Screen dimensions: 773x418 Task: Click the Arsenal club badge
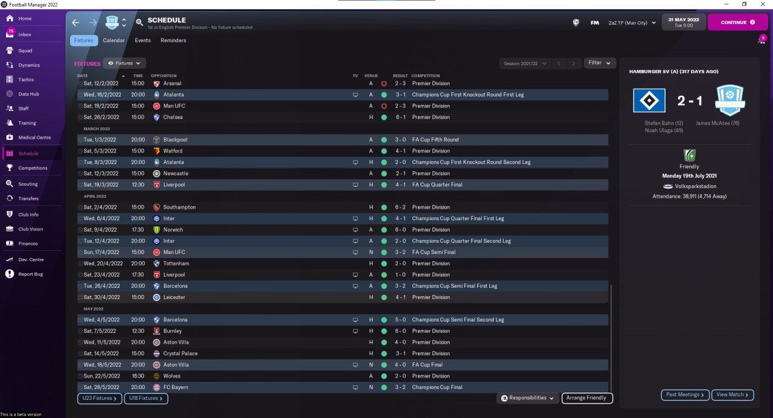156,83
